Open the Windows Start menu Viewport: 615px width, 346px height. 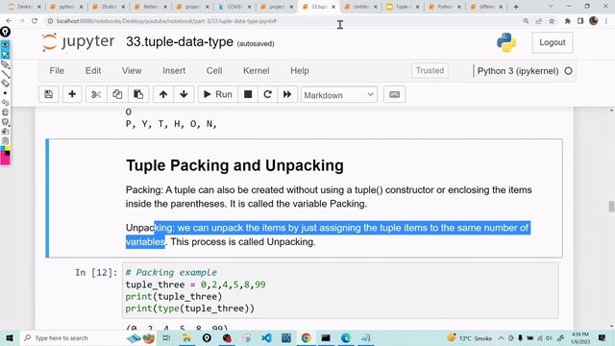pyautogui.click(x=10, y=337)
